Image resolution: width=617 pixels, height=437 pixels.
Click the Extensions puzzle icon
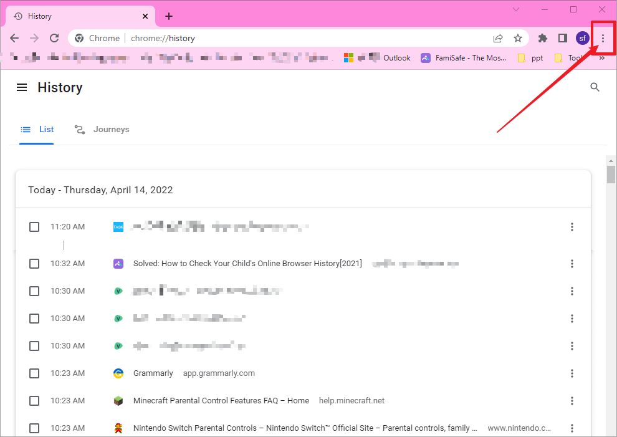point(543,38)
